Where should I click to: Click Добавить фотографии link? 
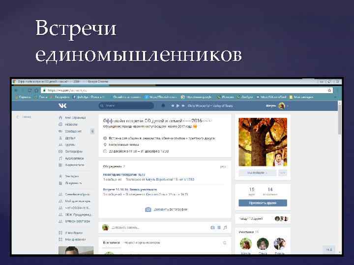(171, 210)
